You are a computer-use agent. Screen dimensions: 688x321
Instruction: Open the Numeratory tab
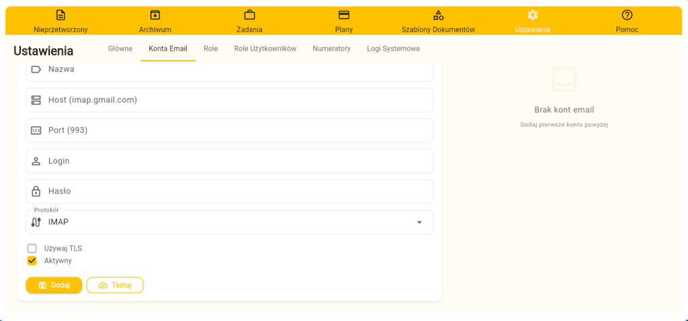pos(331,49)
